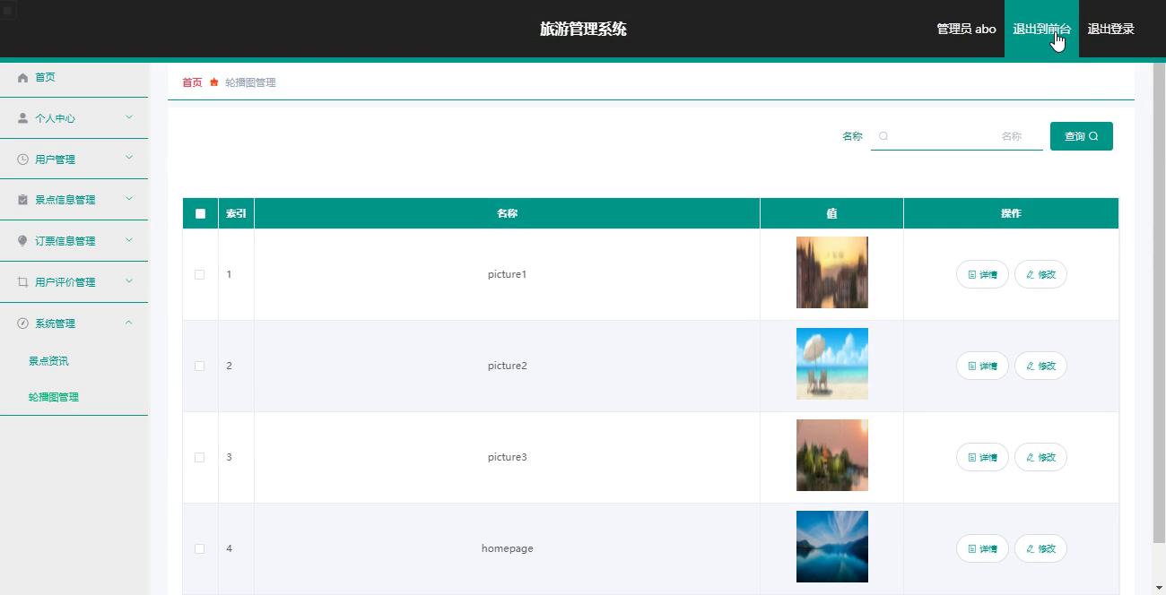
Task: Click the 索引 column header
Action: [236, 213]
